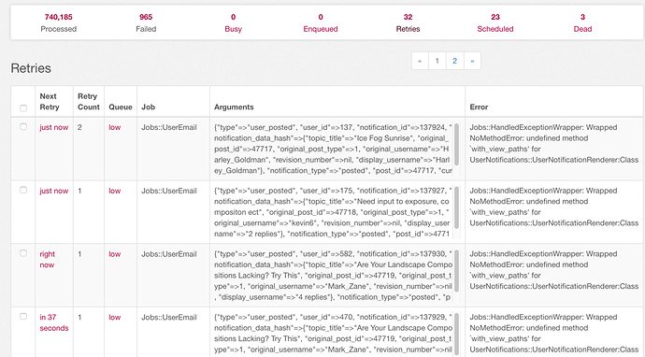Click the arguments scrollbar in user_id 582 row
The width and height of the screenshot is (645, 357).
pos(456,271)
